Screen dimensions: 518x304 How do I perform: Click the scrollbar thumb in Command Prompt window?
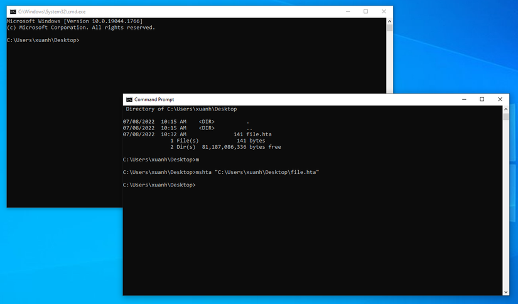(506, 116)
